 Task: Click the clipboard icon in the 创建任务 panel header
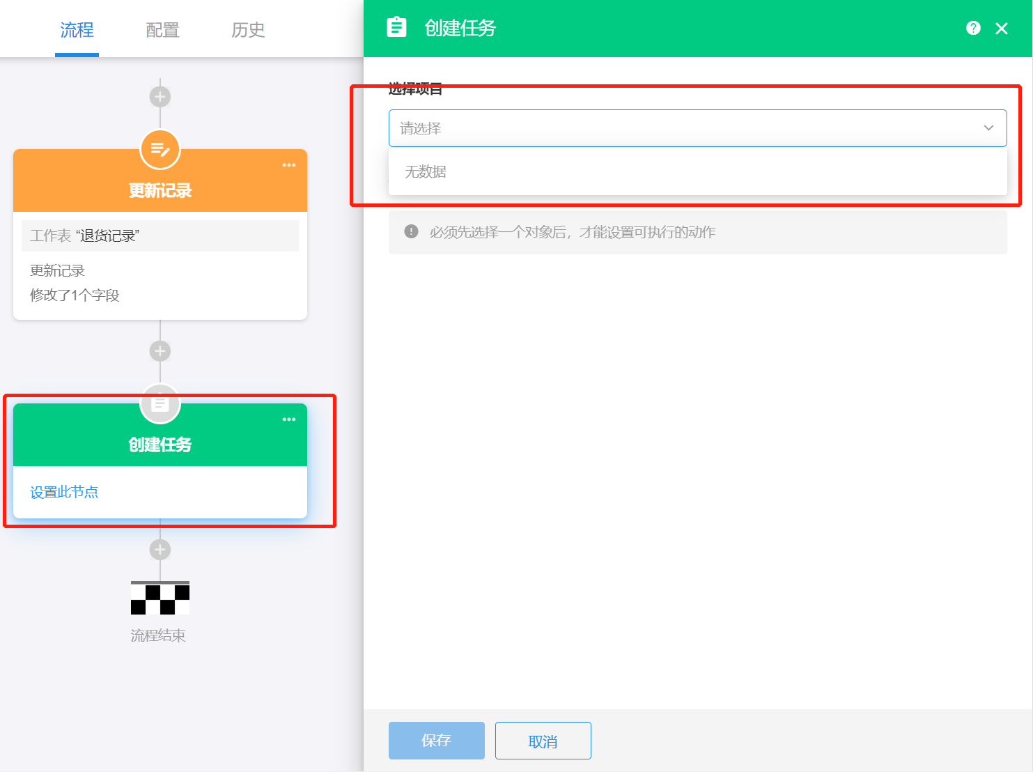(396, 28)
